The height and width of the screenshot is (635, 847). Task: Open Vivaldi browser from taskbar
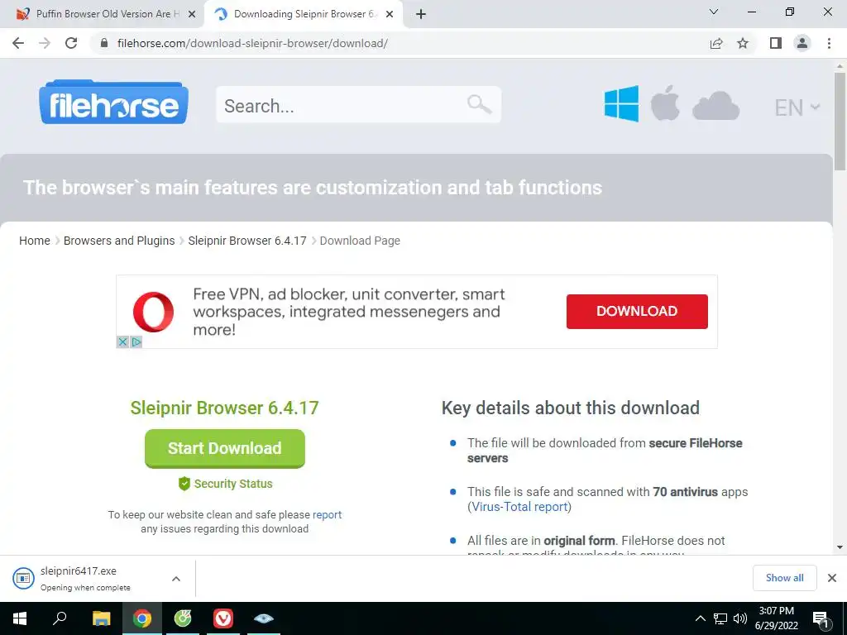pos(223,618)
